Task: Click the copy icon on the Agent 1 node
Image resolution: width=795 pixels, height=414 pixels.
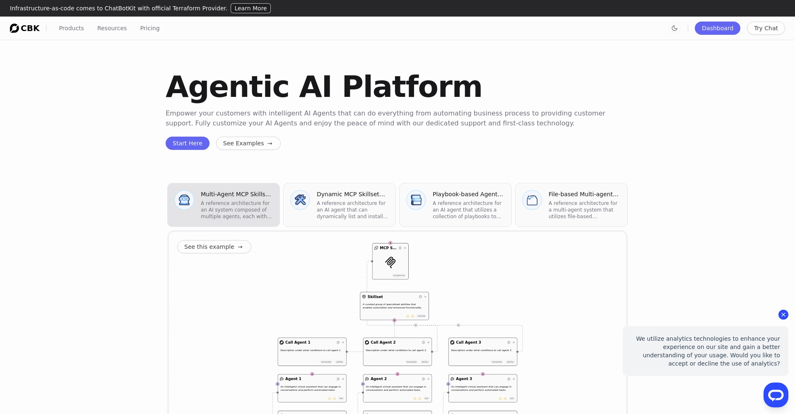Action: 338,379
